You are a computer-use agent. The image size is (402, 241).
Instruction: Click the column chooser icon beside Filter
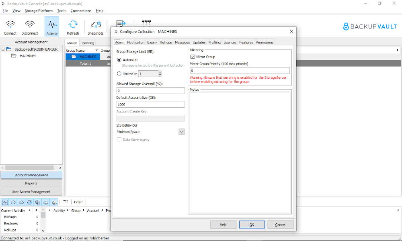tap(66, 202)
